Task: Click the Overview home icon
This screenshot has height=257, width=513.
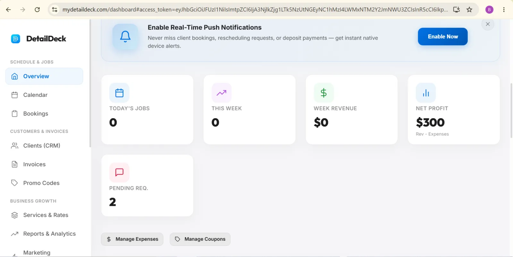Action: pyautogui.click(x=14, y=76)
